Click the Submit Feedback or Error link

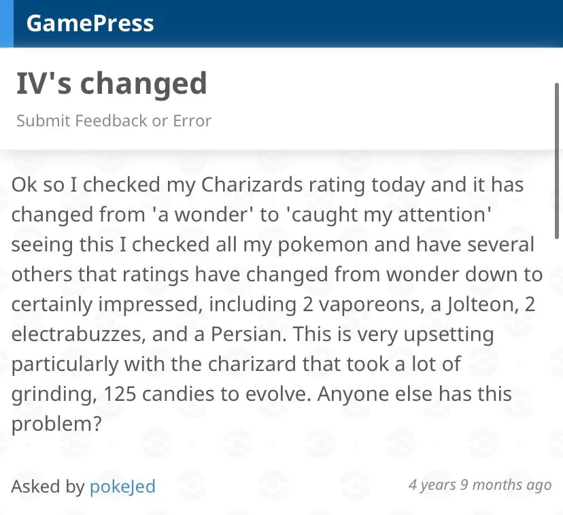114,120
